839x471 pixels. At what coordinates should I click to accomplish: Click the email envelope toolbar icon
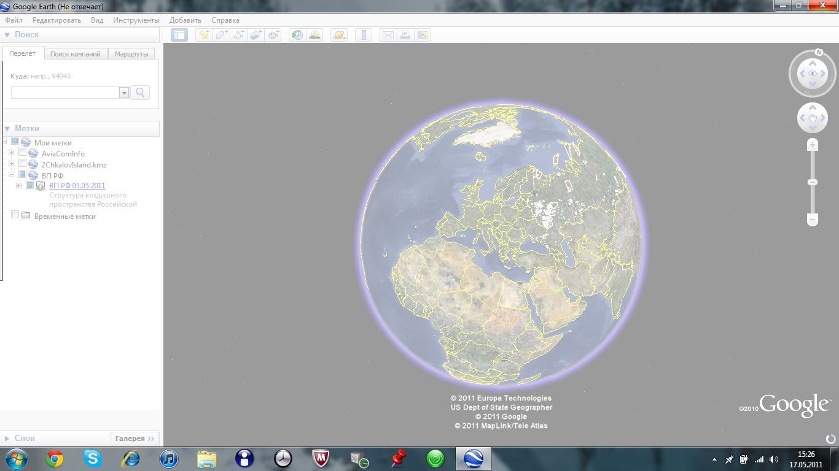[388, 35]
